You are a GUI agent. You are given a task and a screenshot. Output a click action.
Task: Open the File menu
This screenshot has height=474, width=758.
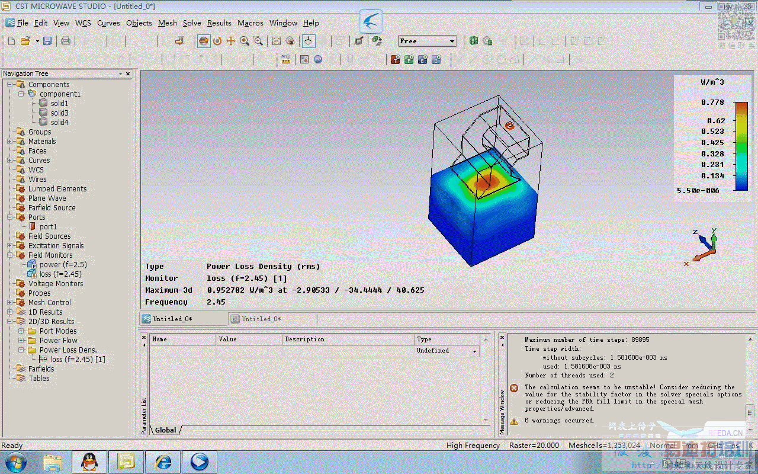point(23,23)
